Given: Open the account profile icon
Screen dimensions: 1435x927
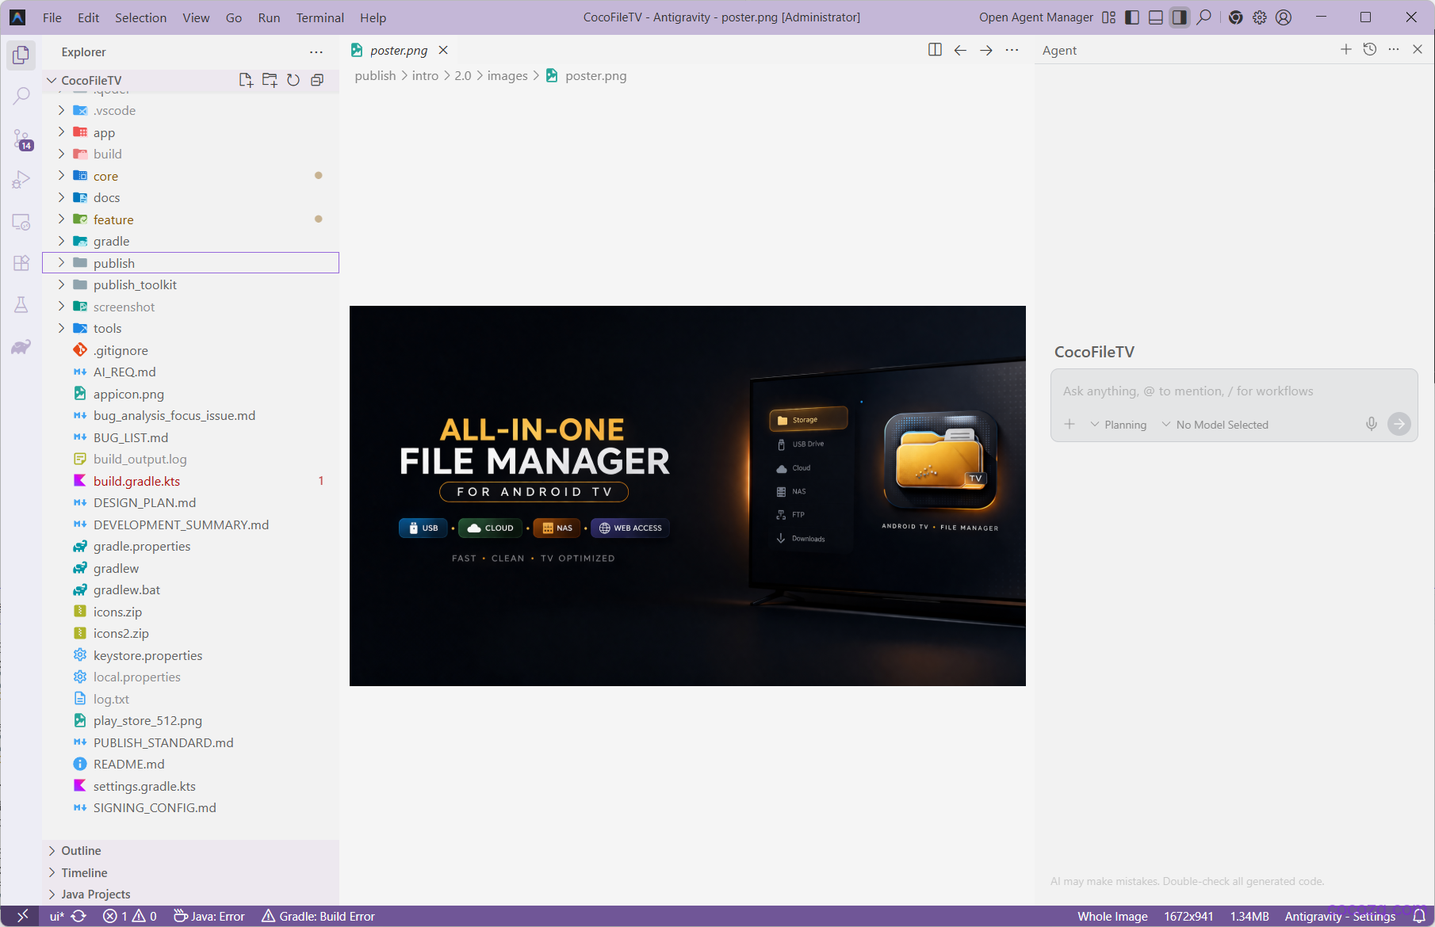Looking at the screenshot, I should pos(1284,17).
